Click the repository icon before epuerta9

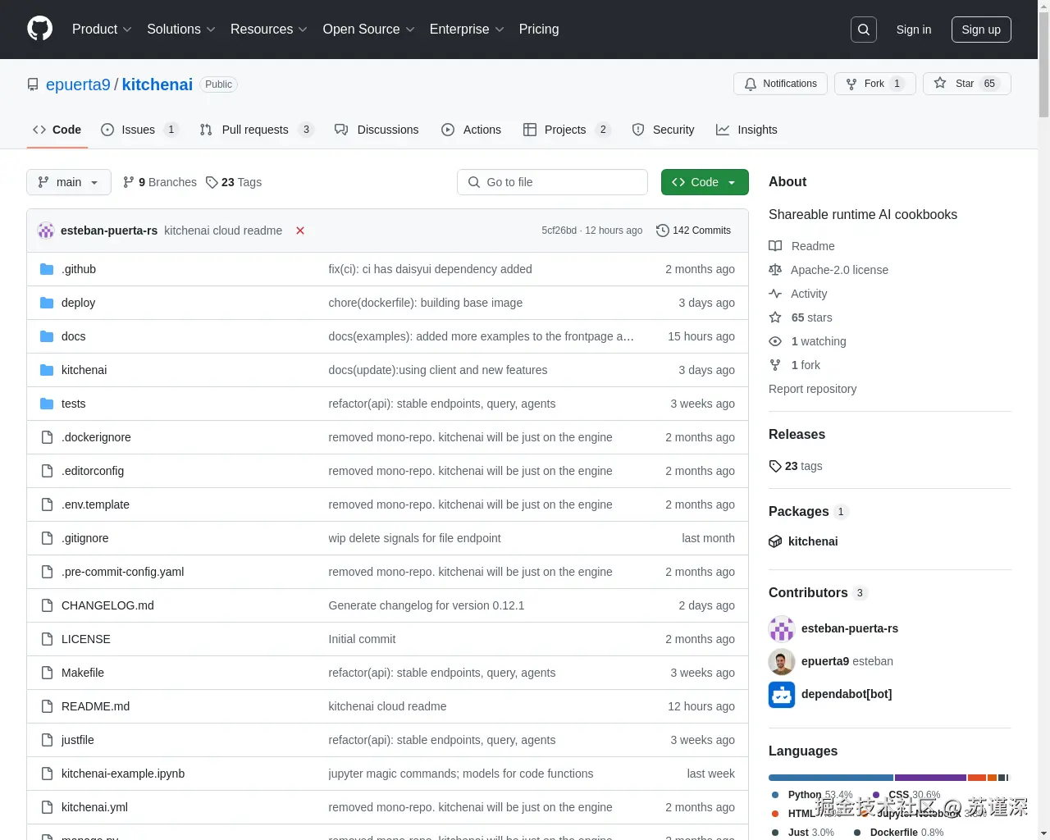pyautogui.click(x=33, y=84)
